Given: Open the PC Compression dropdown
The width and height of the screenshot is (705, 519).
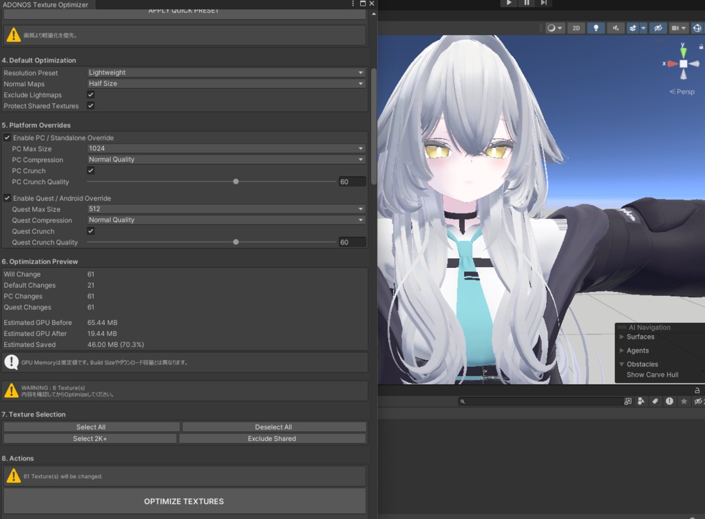Looking at the screenshot, I should [226, 160].
